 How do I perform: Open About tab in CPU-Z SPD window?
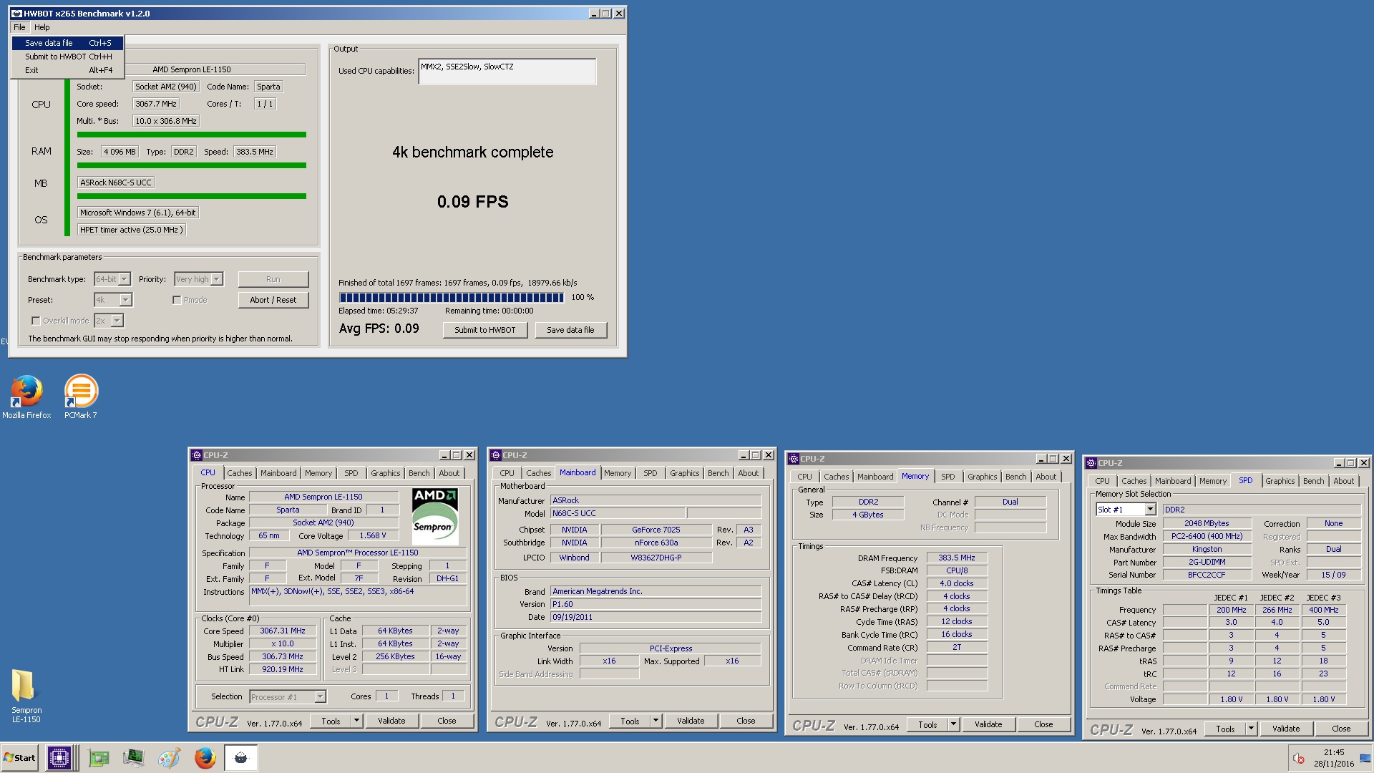pos(1343,481)
